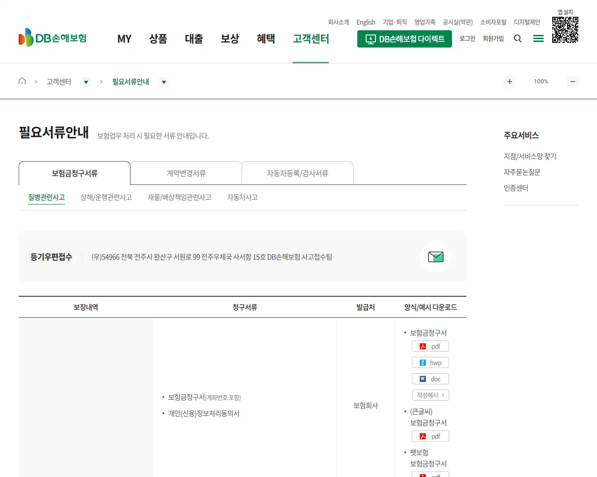Download the 보험금청구서 hwp file
The height and width of the screenshot is (477, 597).
[x=430, y=362]
